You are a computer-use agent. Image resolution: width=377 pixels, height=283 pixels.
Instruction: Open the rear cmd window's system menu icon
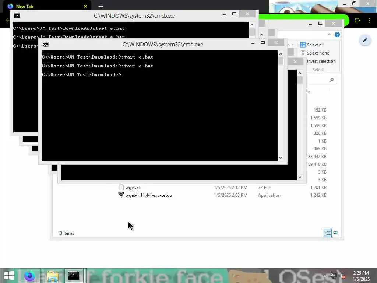(17, 16)
